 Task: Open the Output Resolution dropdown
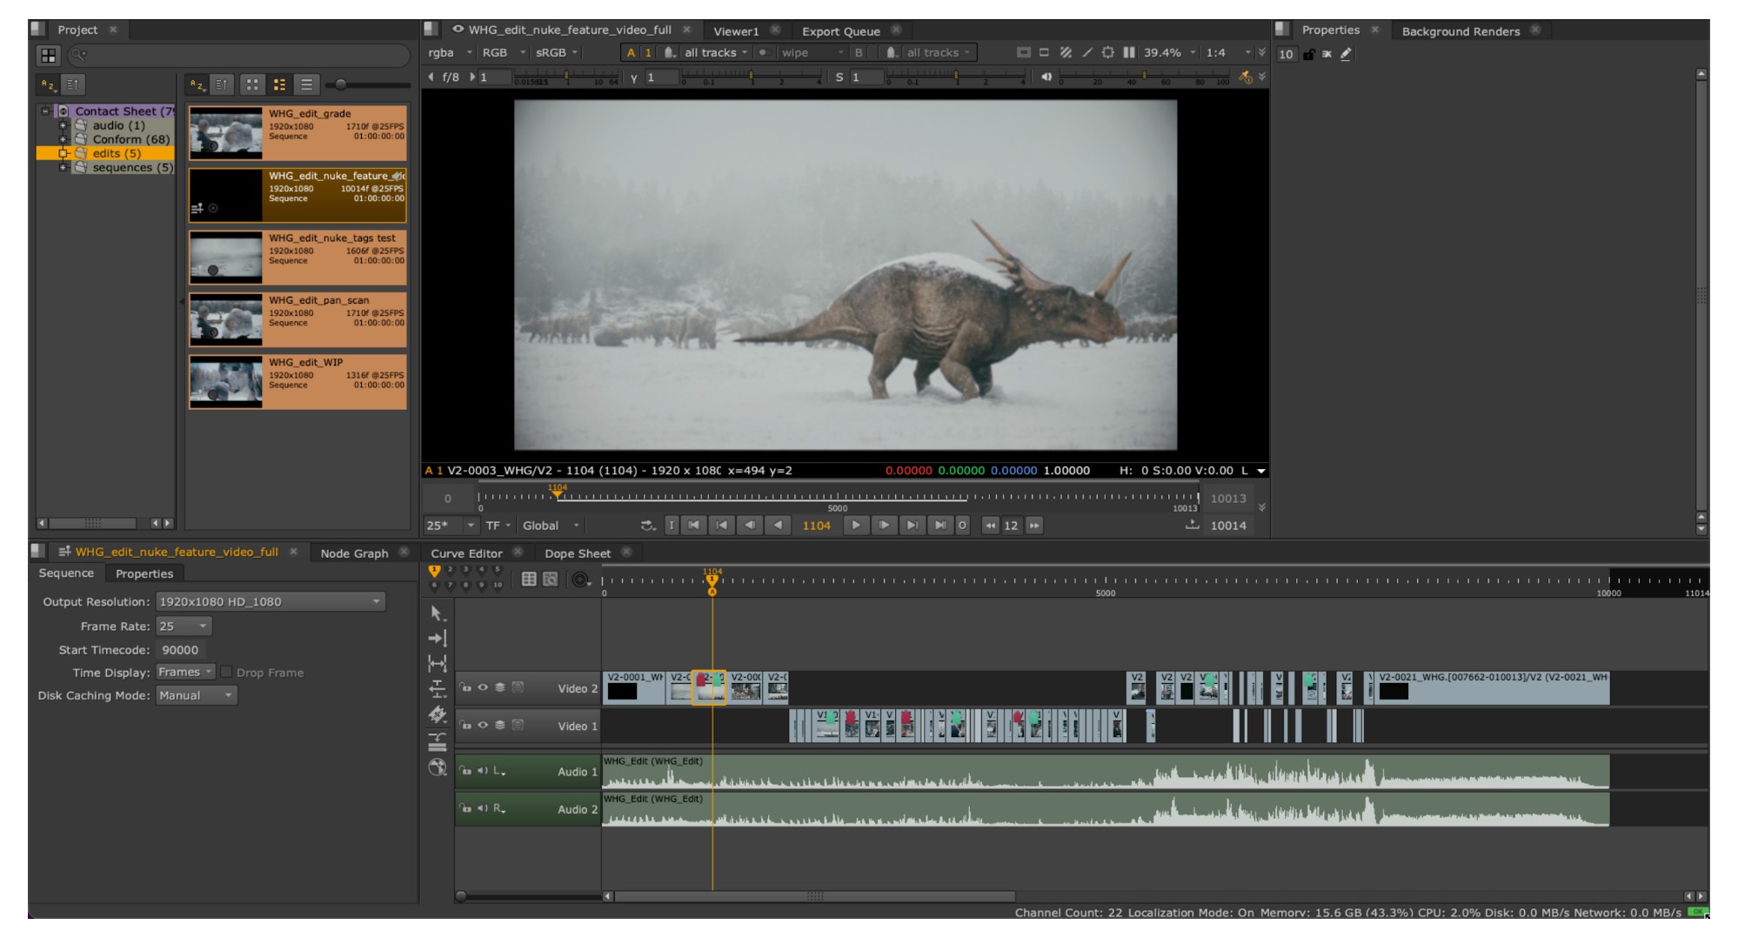tap(271, 601)
